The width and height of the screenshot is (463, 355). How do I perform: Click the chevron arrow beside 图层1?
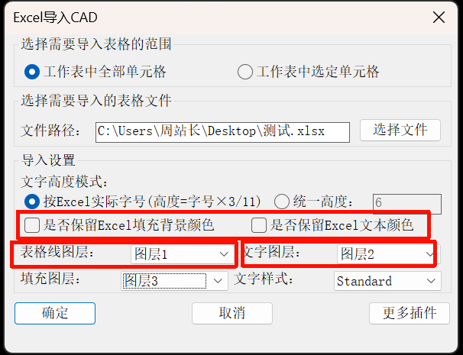tap(224, 254)
